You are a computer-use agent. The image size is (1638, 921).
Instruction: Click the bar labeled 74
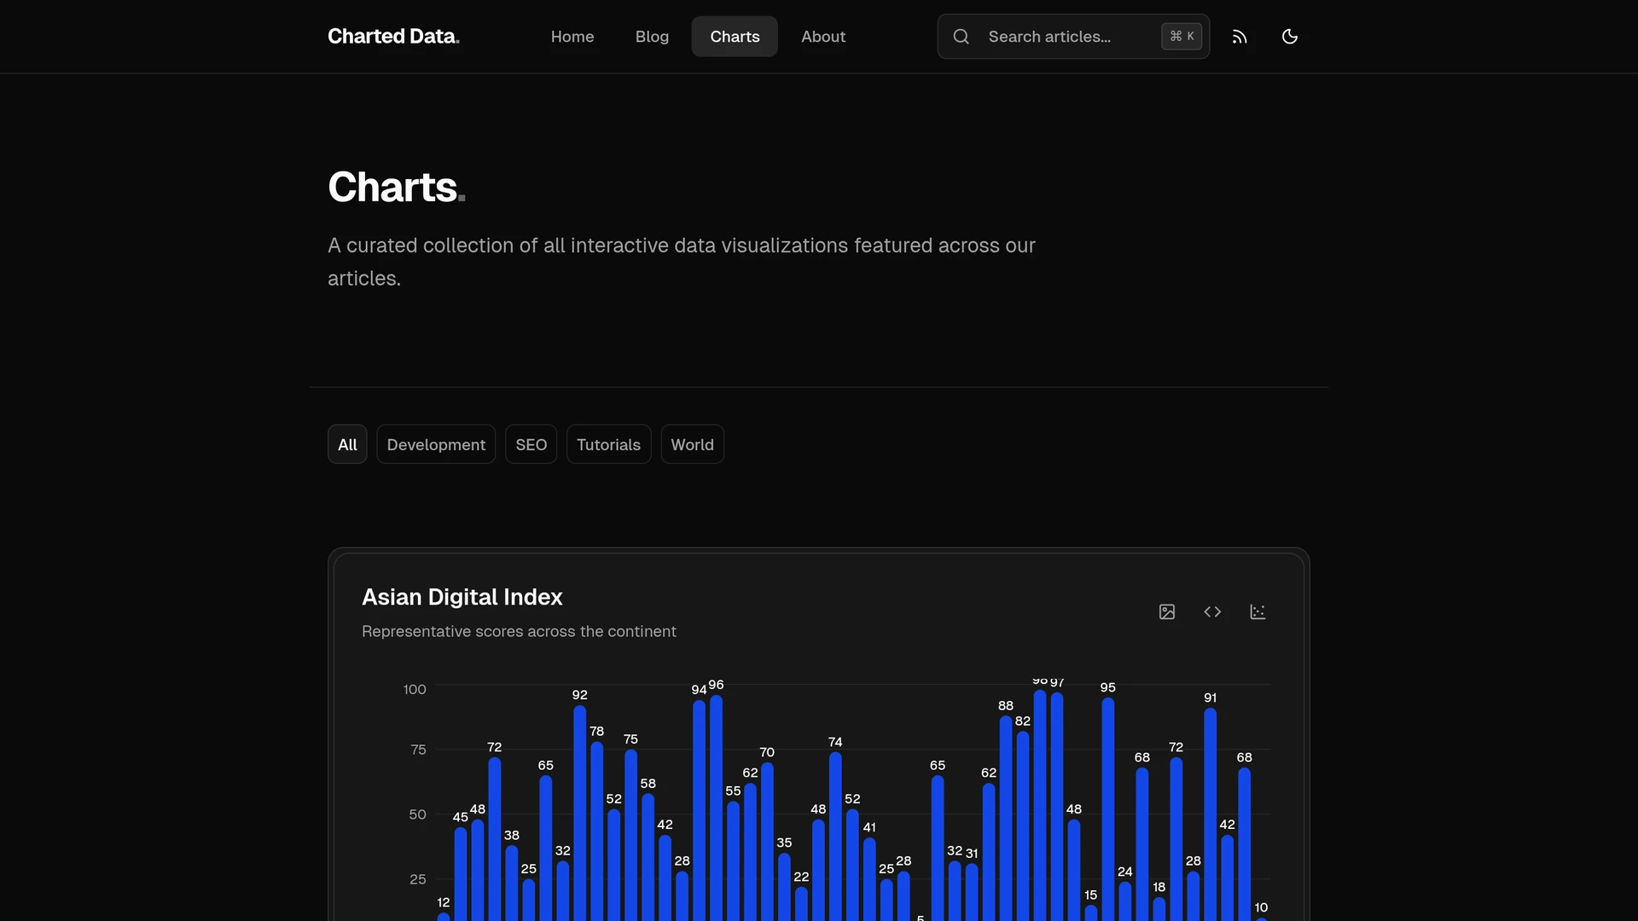point(835,836)
